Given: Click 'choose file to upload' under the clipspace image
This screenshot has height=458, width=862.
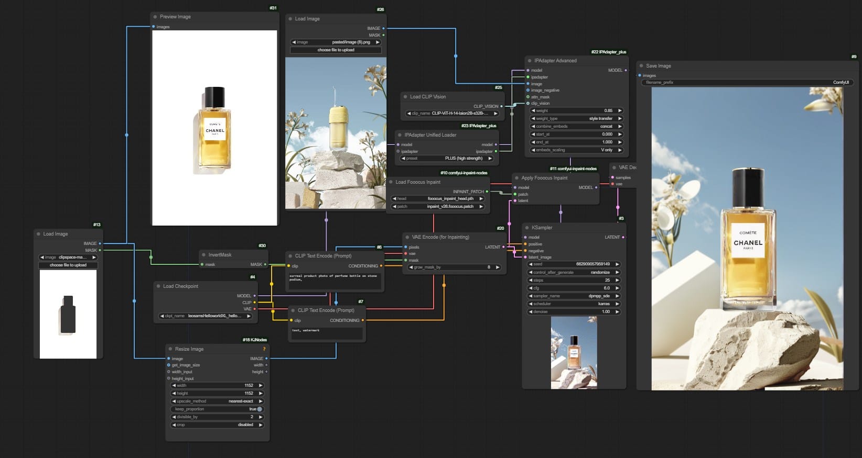Looking at the screenshot, I should pyautogui.click(x=68, y=265).
